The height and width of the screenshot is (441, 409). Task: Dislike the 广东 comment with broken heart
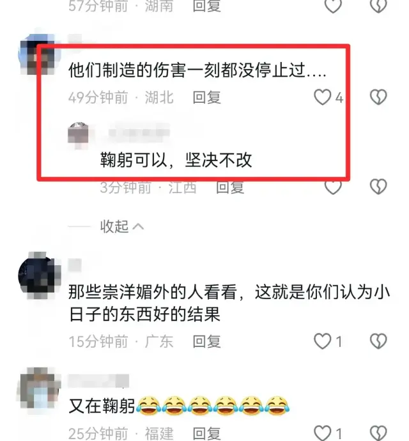tap(378, 341)
